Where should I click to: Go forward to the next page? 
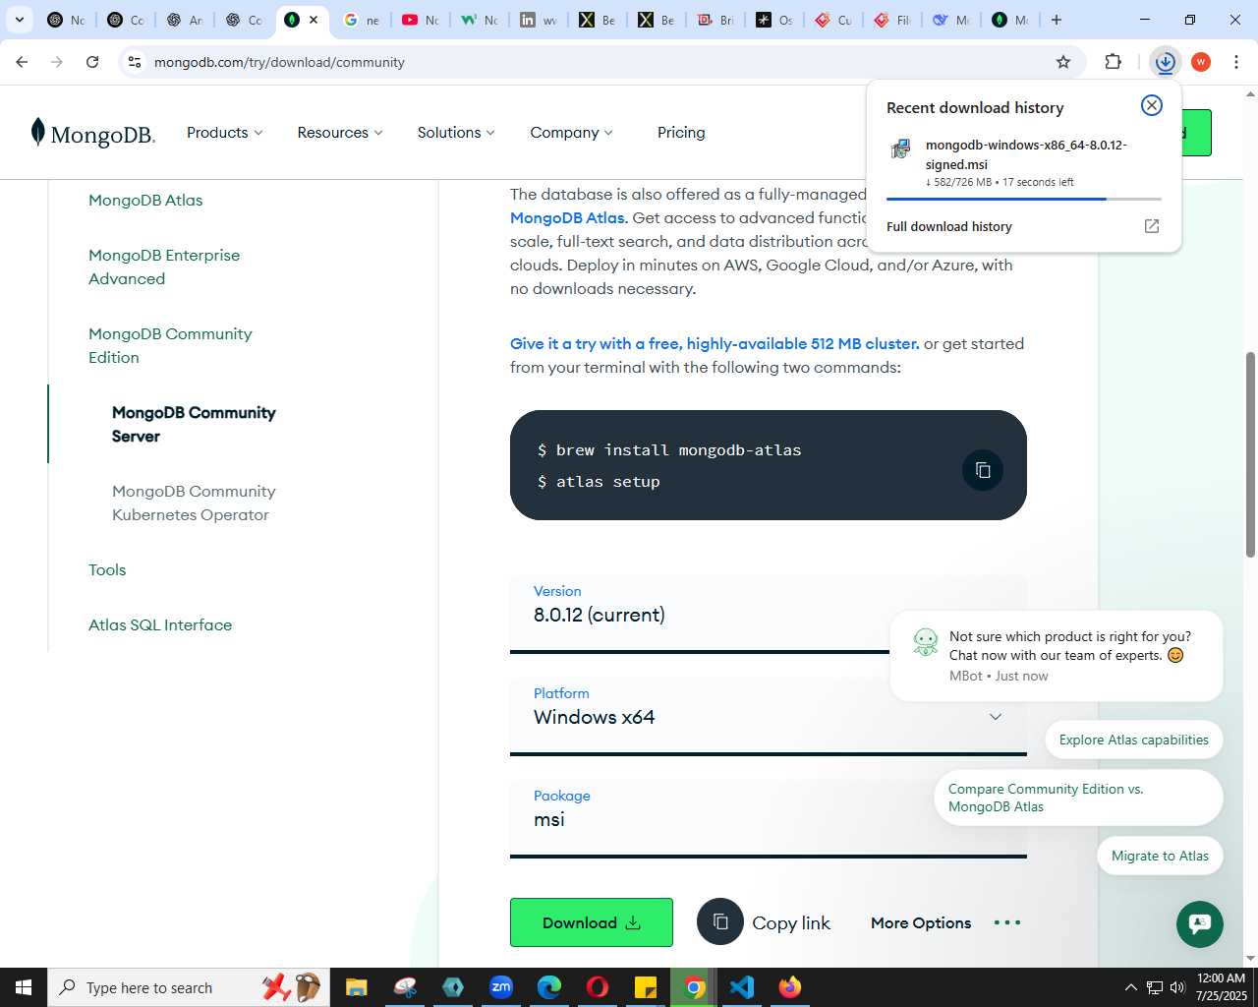click(x=57, y=62)
